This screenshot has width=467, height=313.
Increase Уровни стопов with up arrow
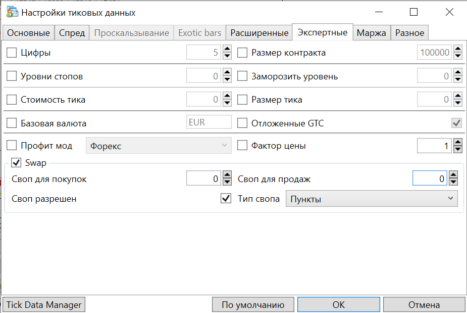click(x=227, y=72)
